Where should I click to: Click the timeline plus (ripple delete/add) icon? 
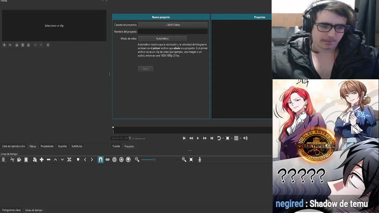(x=42, y=160)
